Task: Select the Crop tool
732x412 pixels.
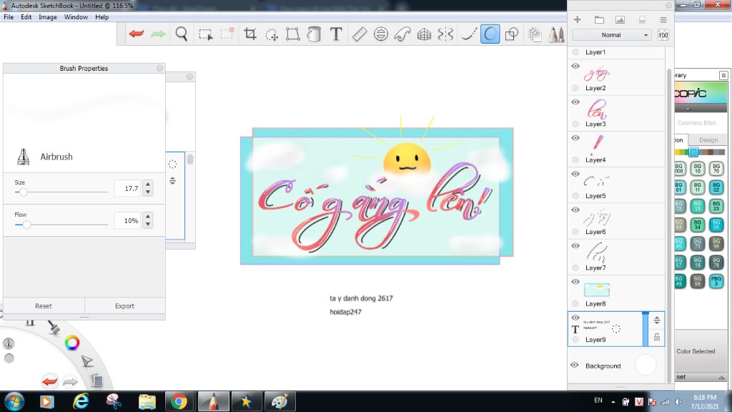Action: point(250,34)
